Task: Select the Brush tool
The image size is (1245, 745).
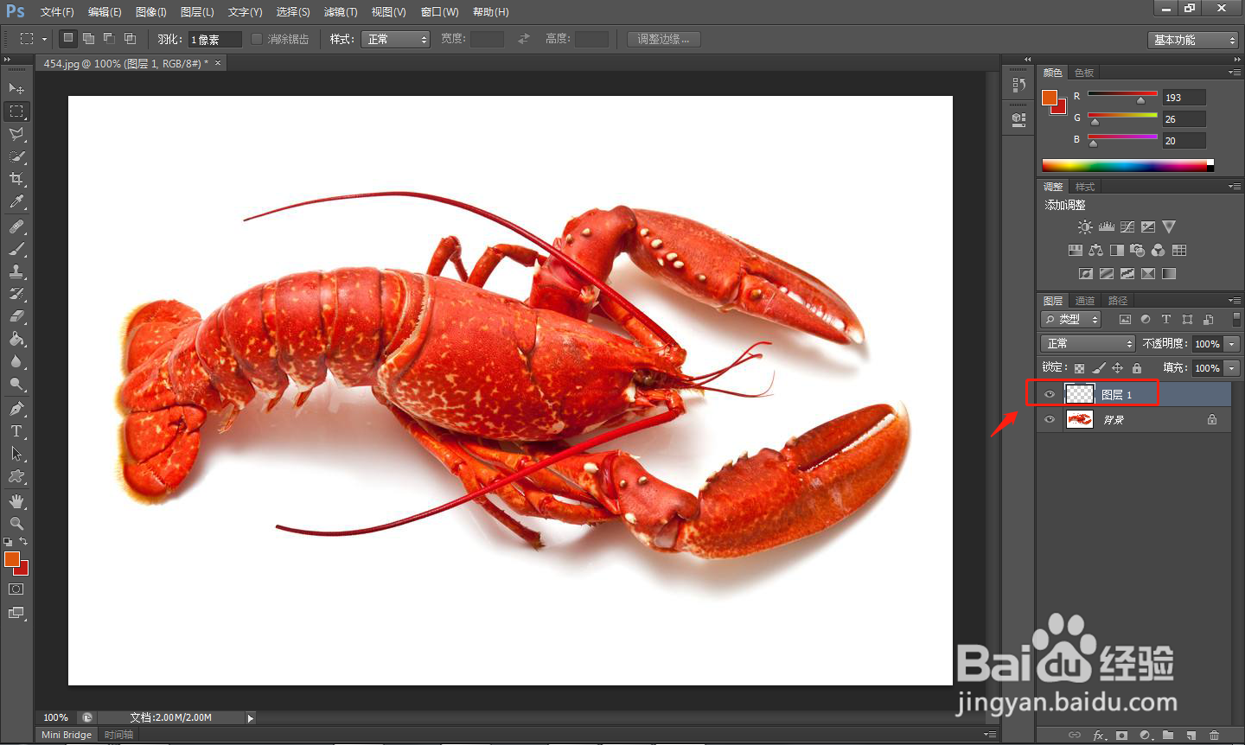Action: click(x=16, y=249)
